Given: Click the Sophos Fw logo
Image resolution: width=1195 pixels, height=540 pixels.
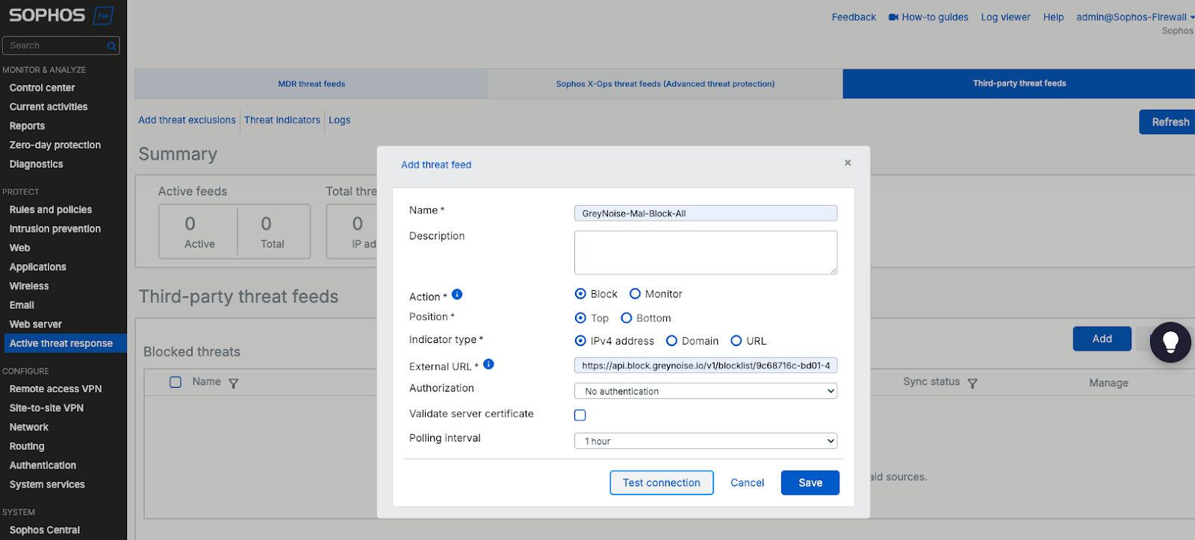Looking at the screenshot, I should (60, 15).
